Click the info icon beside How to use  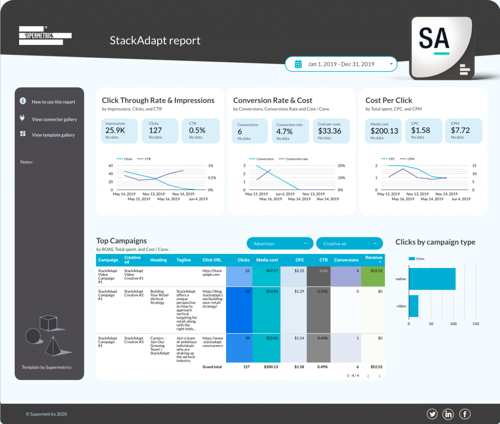[22, 101]
